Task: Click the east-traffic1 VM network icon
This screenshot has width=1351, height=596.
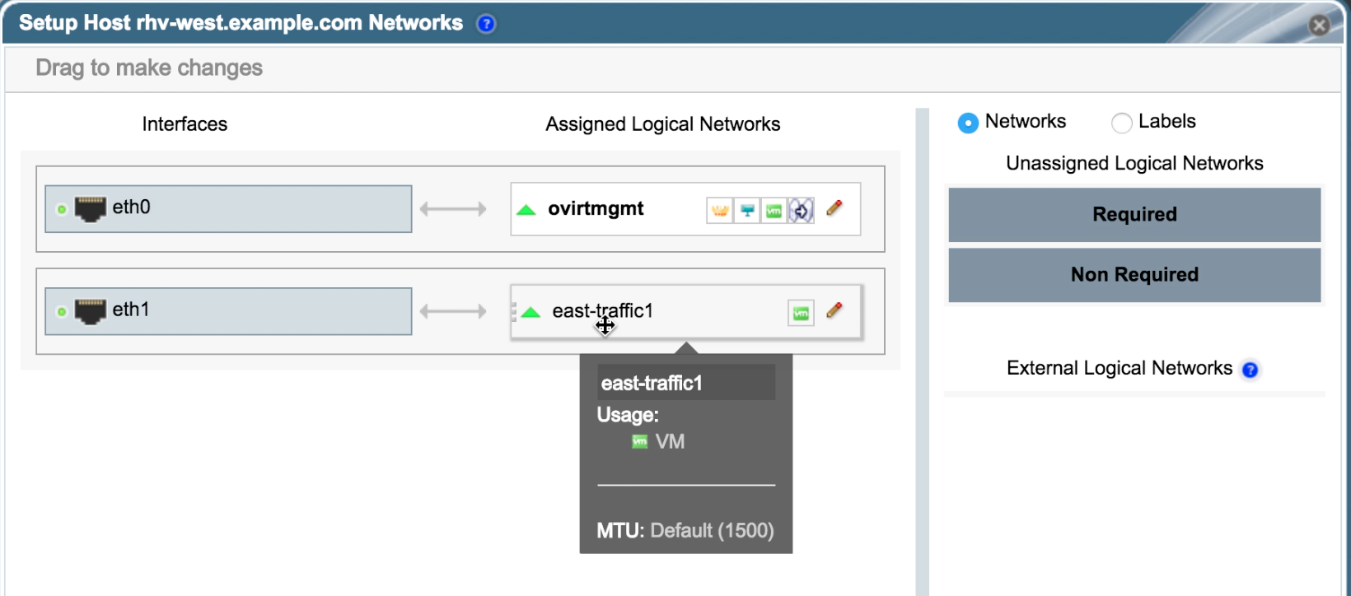Action: 801,313
